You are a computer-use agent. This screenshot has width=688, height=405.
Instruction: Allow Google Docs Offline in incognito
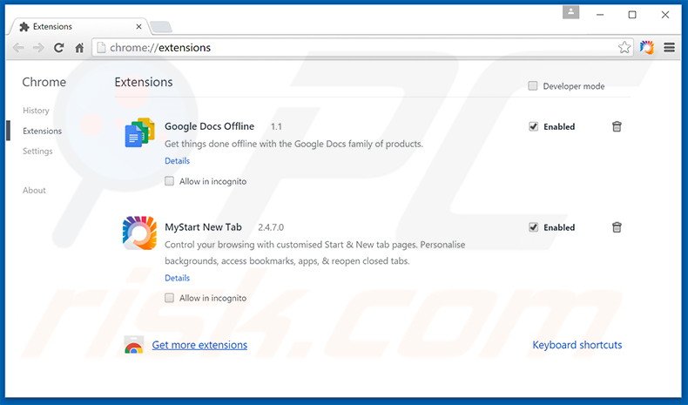click(170, 181)
